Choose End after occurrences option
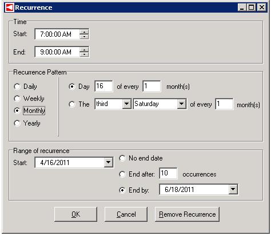This screenshot has width=271, height=235. [122, 174]
